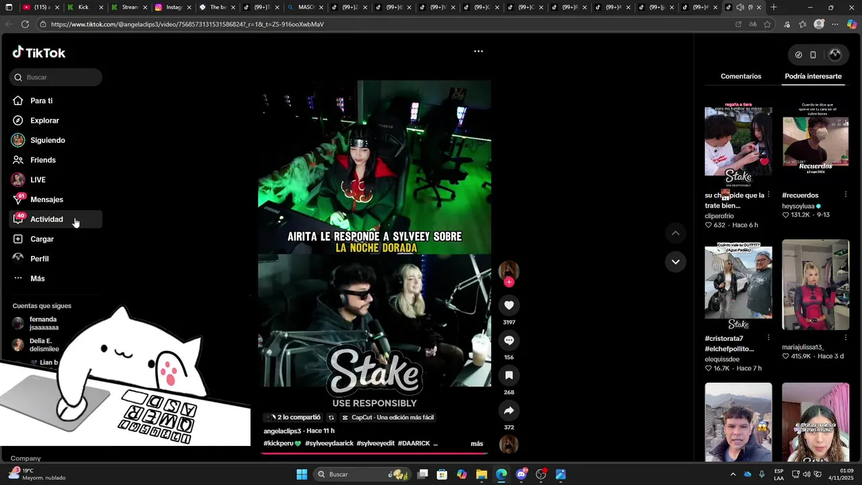
Task: Open options for the #recuerdos video
Action: pos(846,195)
